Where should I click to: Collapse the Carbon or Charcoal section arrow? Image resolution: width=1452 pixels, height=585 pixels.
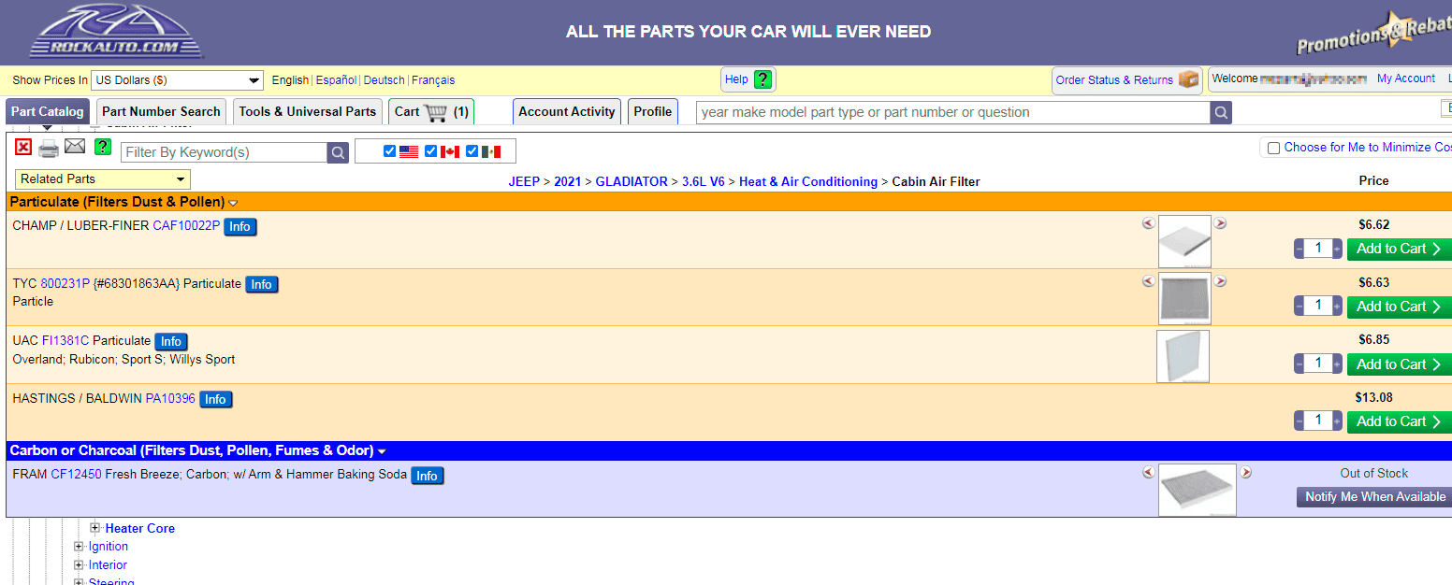tap(382, 451)
